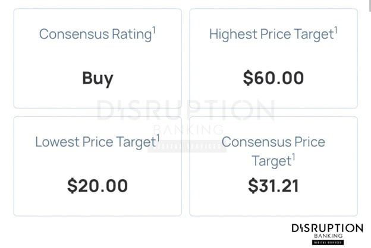Open footnote 1 beside Lowest Price Target
The image size is (371, 248).
158,137
